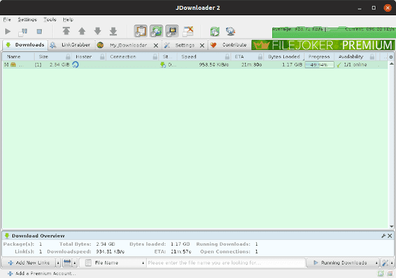Close the Settings tab

click(x=202, y=45)
